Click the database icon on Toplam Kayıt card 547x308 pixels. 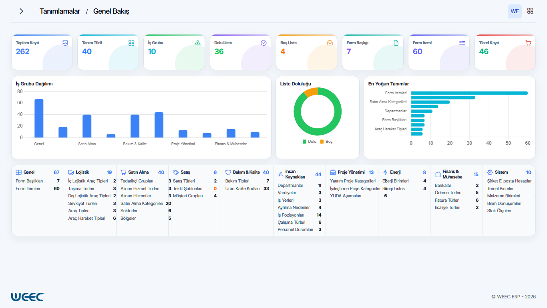(65, 43)
